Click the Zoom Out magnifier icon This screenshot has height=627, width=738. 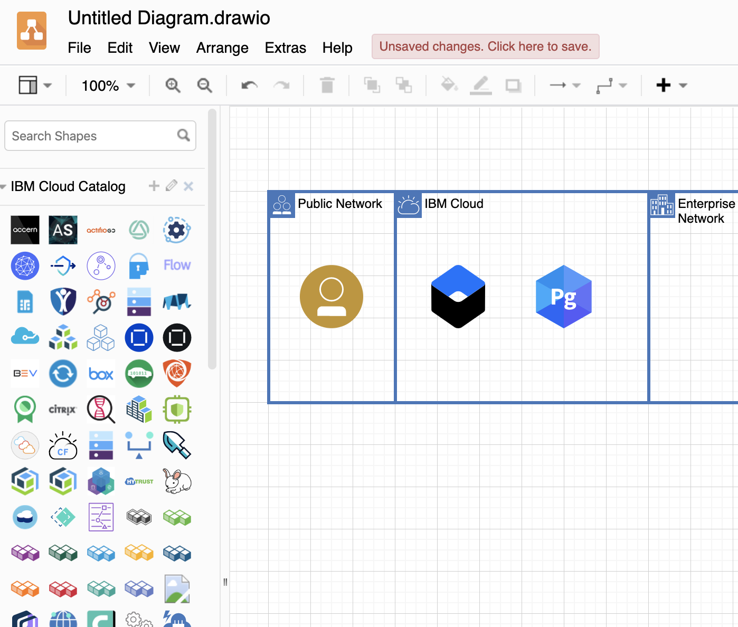(204, 85)
